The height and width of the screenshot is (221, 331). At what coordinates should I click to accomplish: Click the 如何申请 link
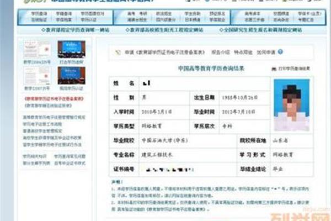pyautogui.click(x=266, y=52)
